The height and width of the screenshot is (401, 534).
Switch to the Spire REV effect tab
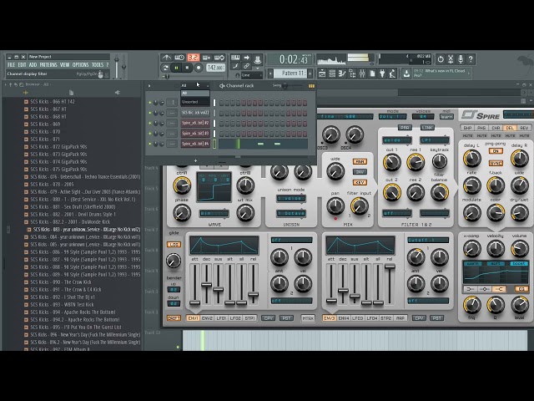(524, 128)
